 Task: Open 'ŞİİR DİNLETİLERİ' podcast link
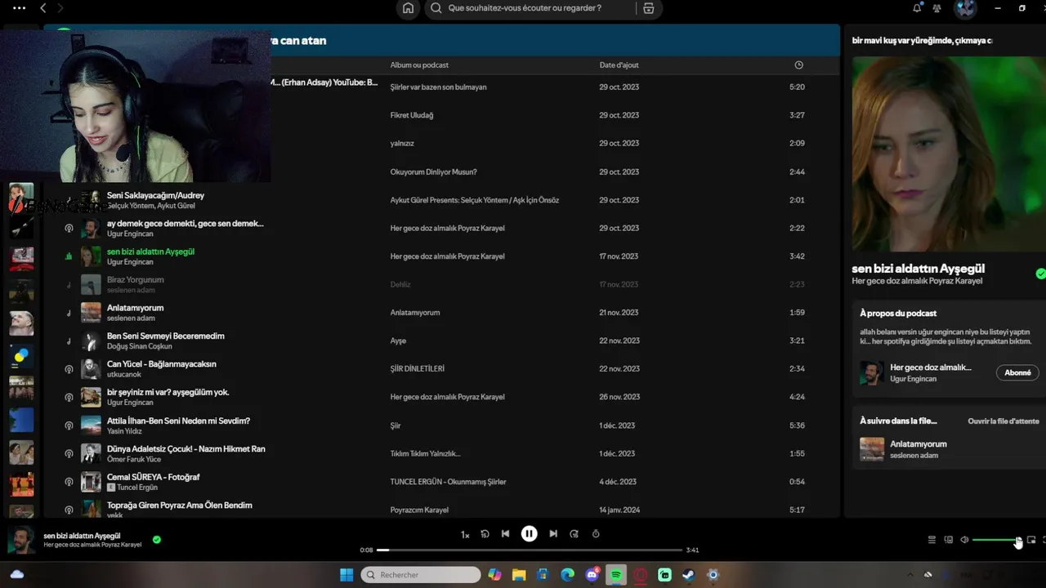coord(417,369)
